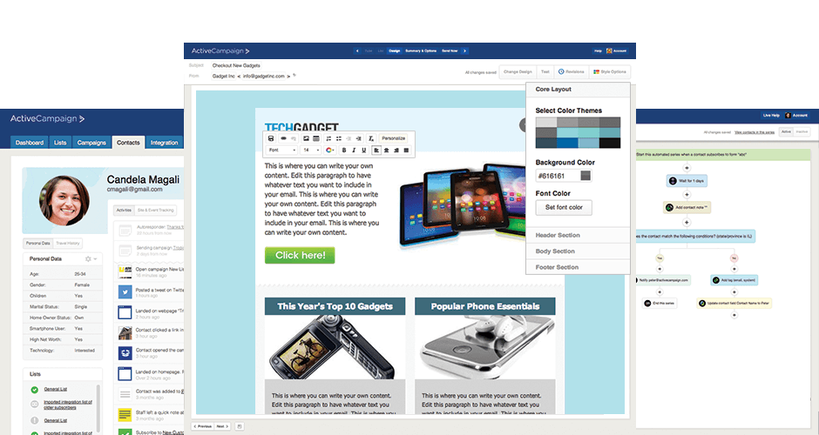The width and height of the screenshot is (819, 435).
Task: Click plus node above Wait for 1 days
Action: [687, 168]
